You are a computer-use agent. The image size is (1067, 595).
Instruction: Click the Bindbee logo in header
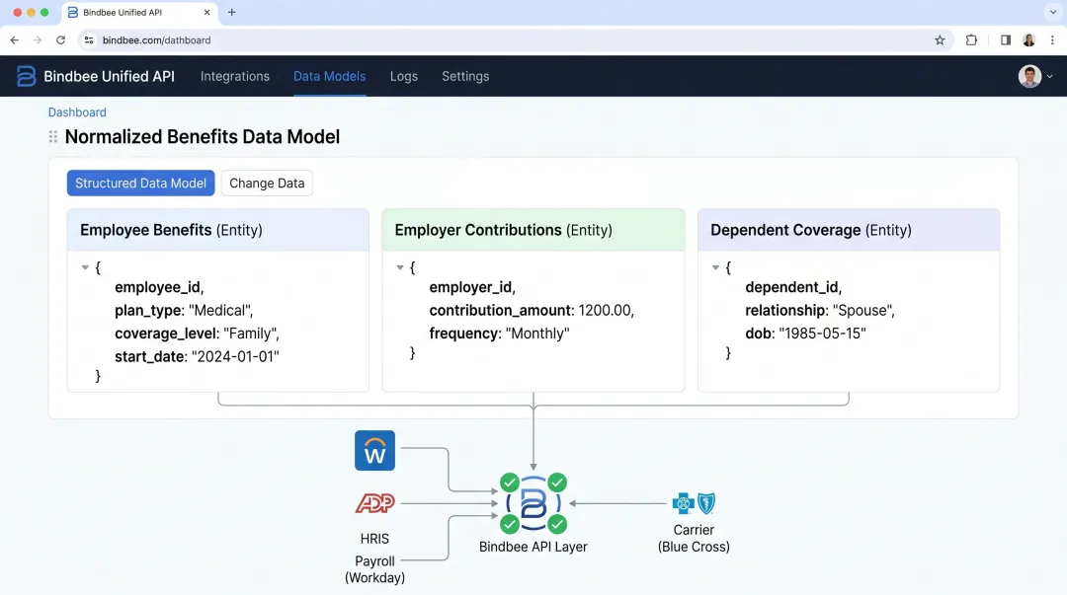pos(26,76)
